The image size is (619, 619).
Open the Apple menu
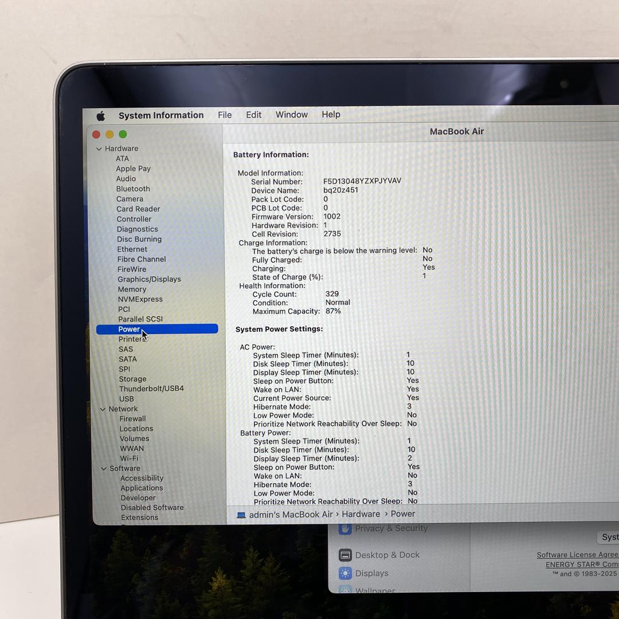[101, 116]
